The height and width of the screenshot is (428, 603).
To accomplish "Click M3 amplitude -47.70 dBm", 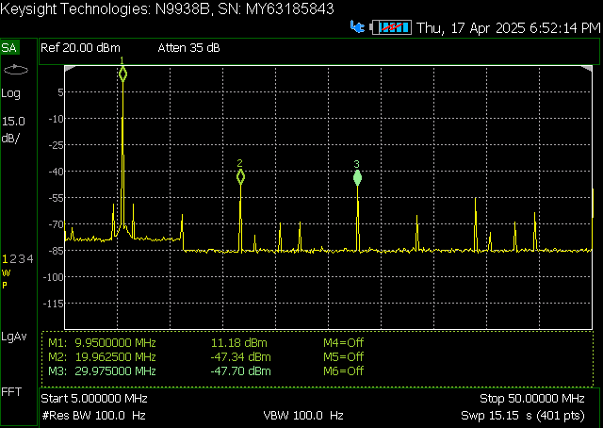I will click(241, 371).
